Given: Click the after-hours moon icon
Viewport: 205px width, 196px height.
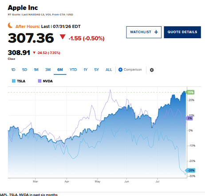Looking at the screenshot, I should tap(10, 25).
